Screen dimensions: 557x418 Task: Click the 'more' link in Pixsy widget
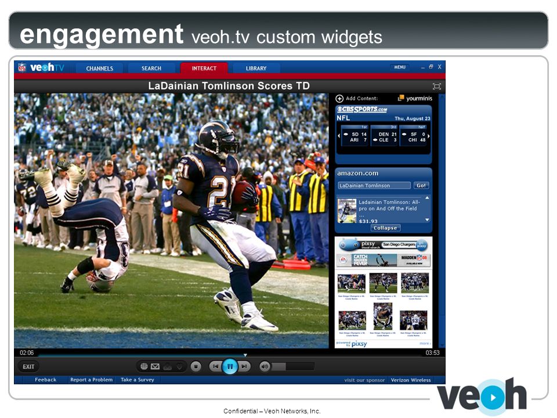point(425,344)
